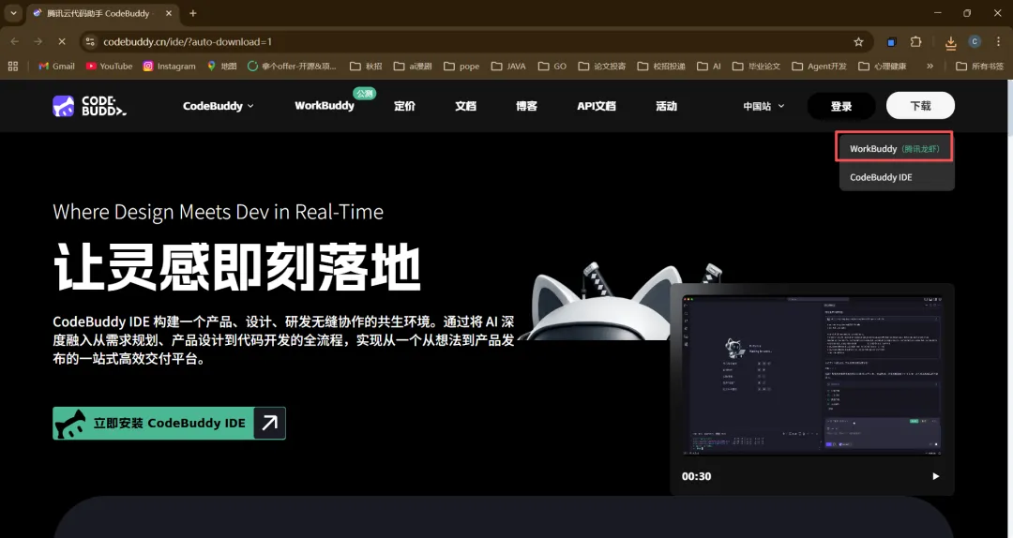The height and width of the screenshot is (538, 1013).
Task: Click 立即安装 CodeBuddy IDE button
Action: (x=169, y=423)
